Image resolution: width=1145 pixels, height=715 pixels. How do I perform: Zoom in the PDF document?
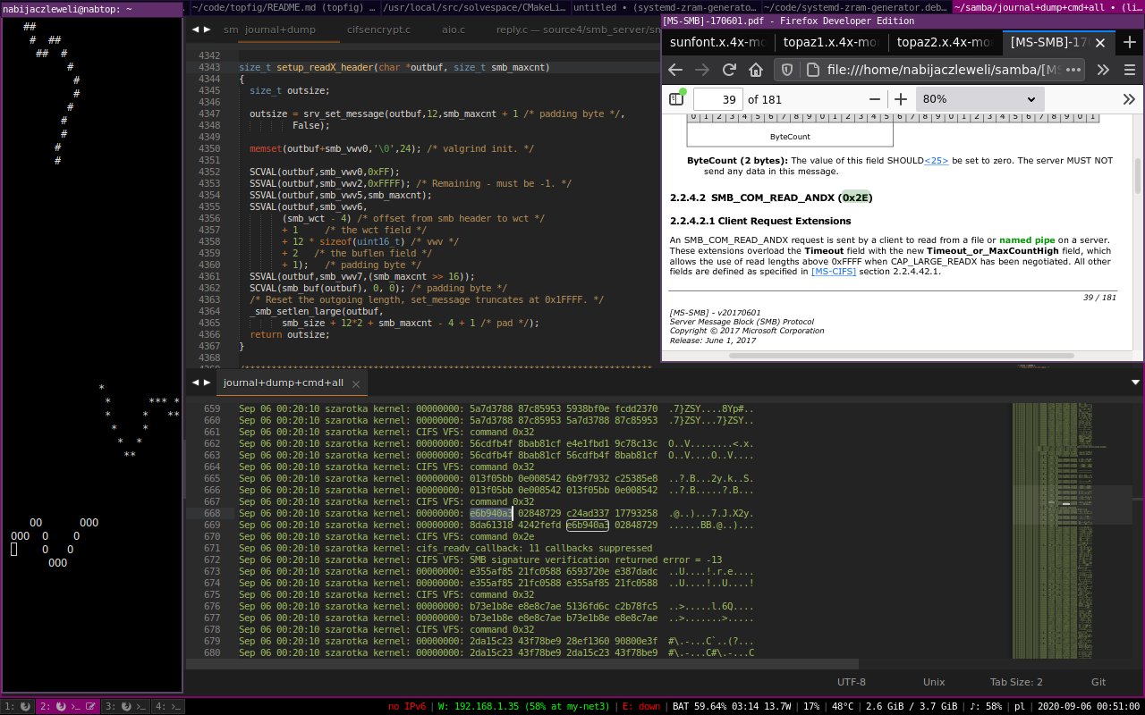click(901, 99)
